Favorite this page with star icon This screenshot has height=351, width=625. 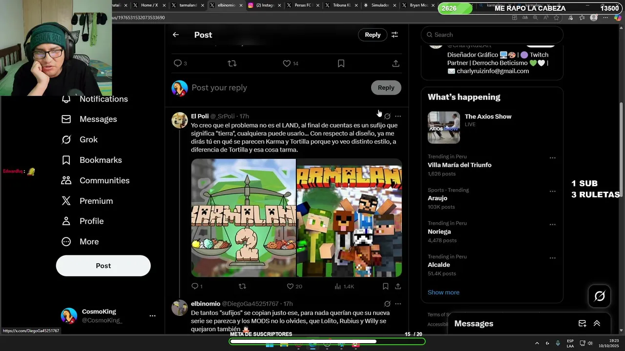pos(556,18)
